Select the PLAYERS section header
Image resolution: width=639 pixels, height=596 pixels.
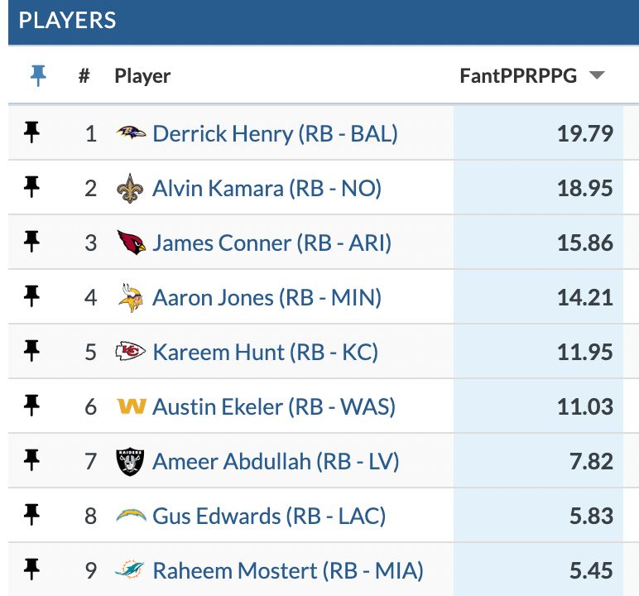tap(67, 21)
